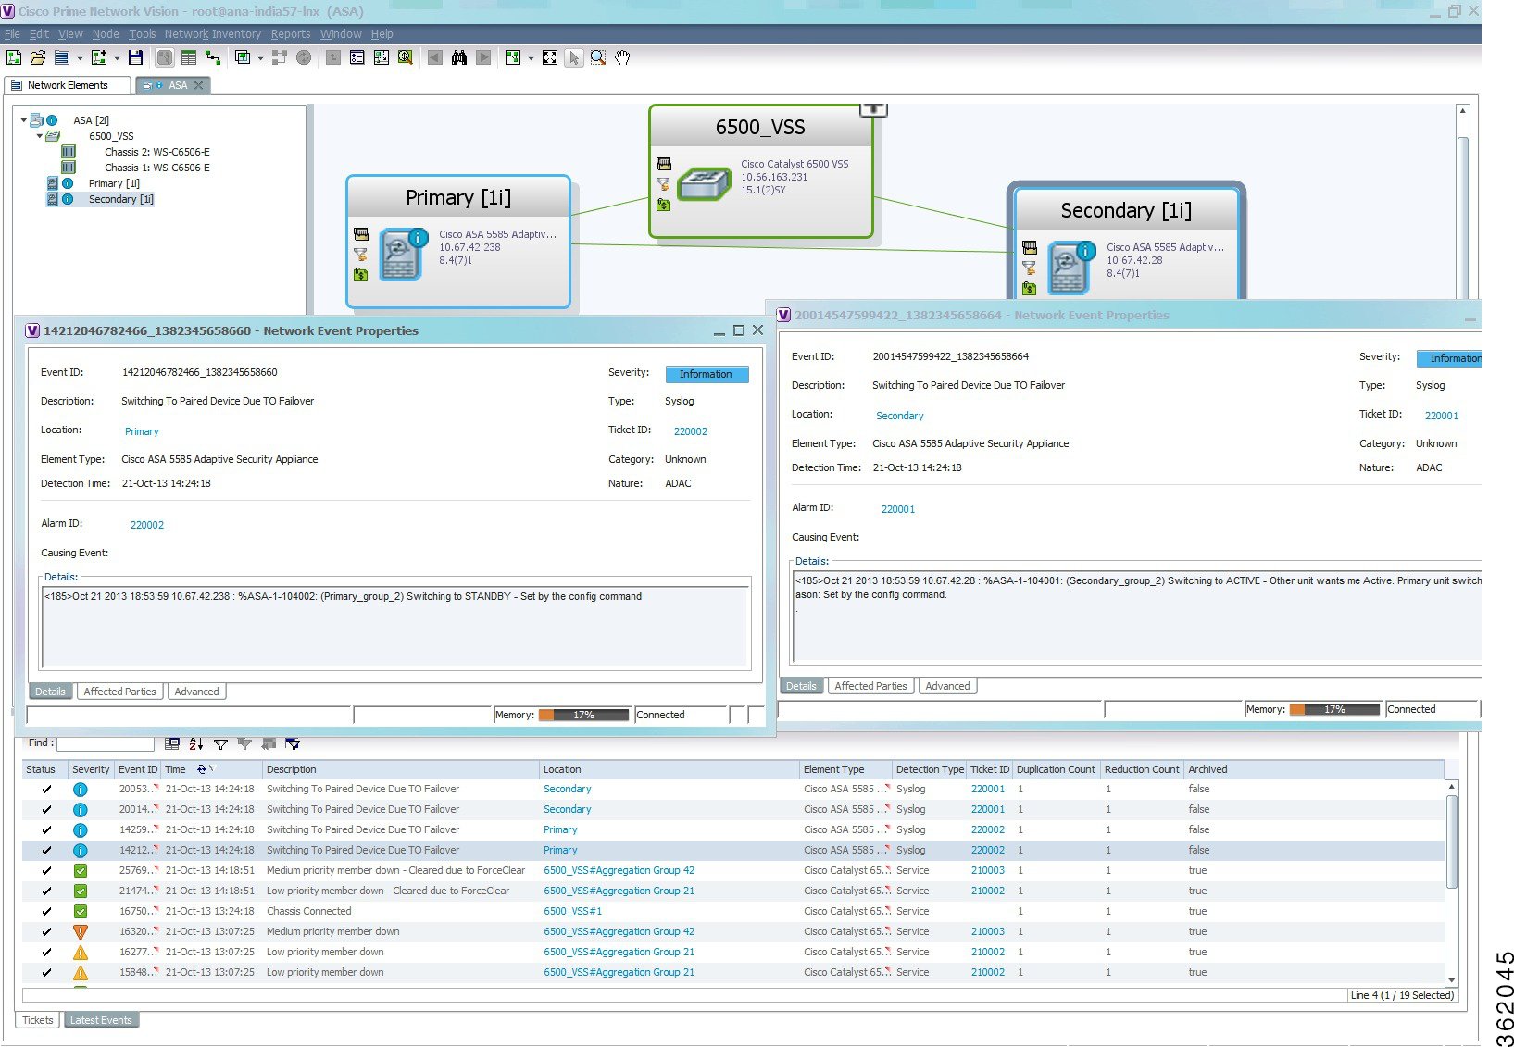1514x1047 pixels.
Task: Click the last funnel icon in events toolbar
Action: coord(293,743)
